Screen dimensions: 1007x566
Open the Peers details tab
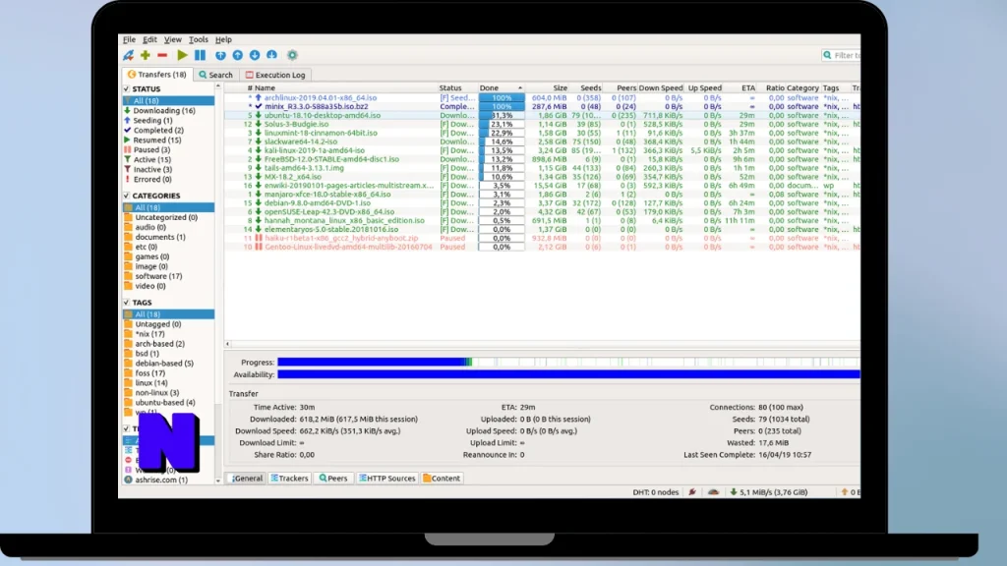pos(333,479)
